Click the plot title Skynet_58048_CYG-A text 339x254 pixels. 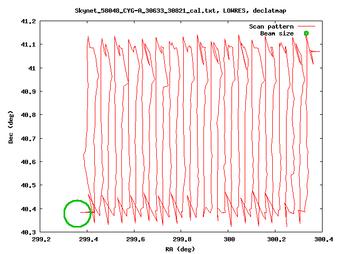click(x=181, y=11)
